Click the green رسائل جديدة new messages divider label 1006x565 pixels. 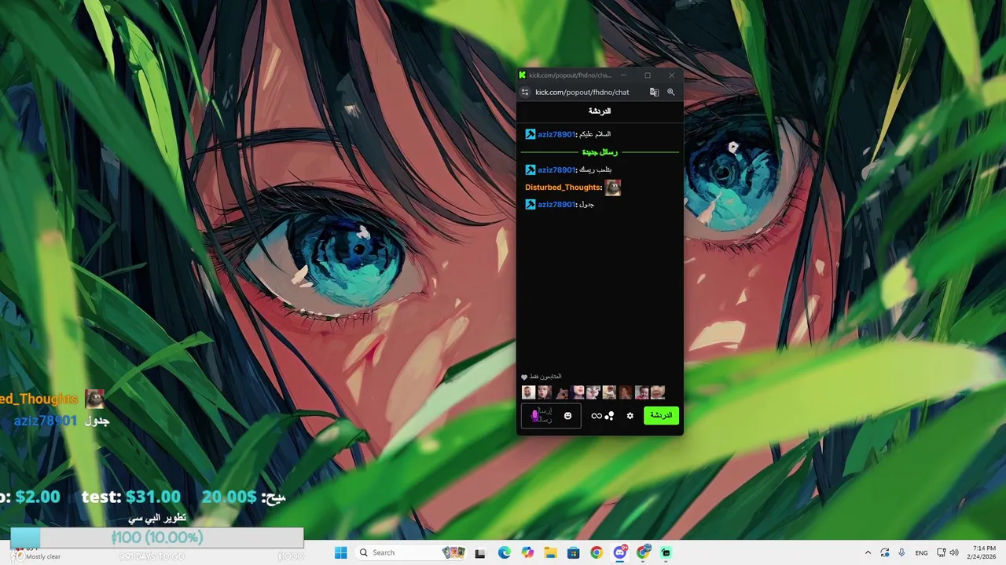click(600, 152)
